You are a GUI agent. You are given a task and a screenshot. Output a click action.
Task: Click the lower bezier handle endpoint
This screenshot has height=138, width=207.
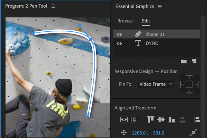pyautogui.click(x=101, y=54)
